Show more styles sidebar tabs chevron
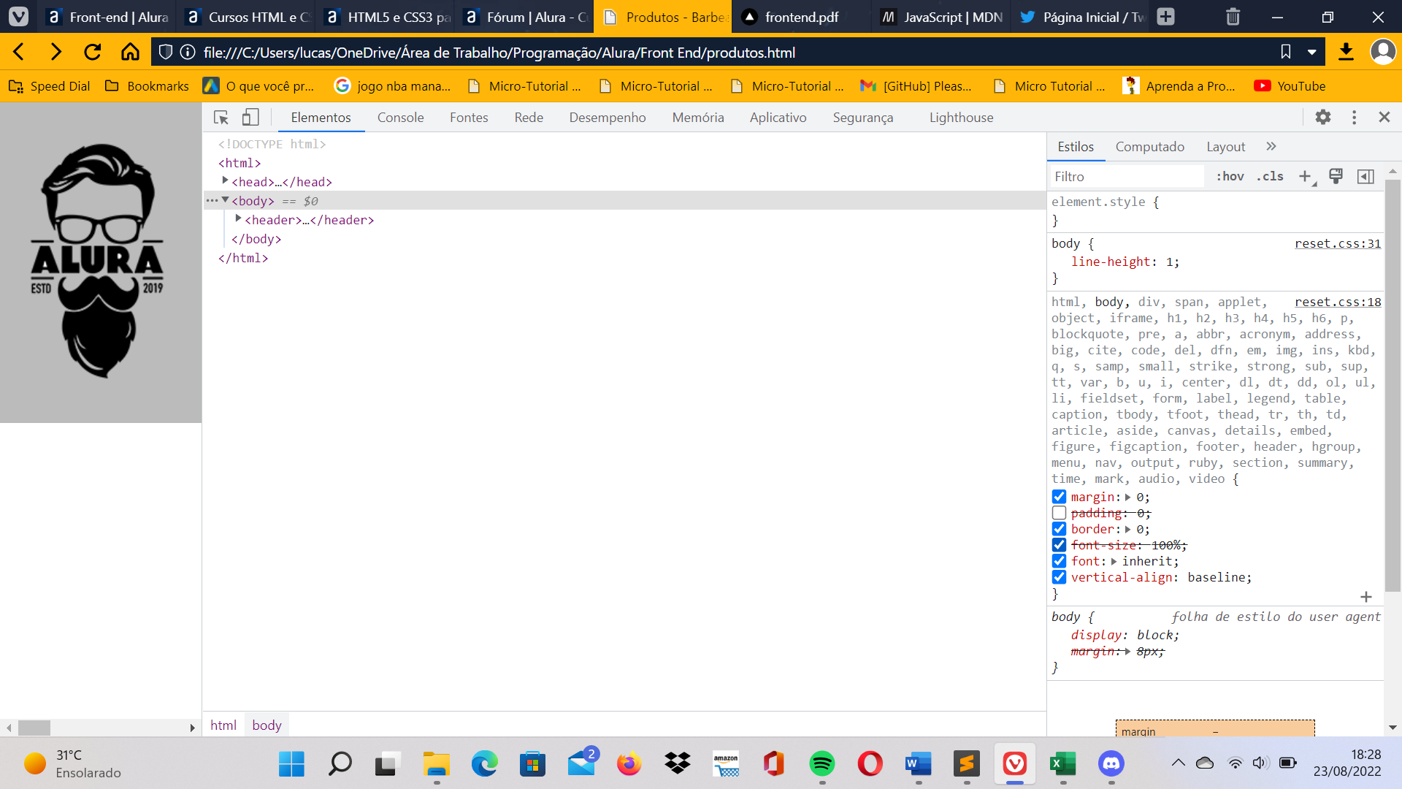1402x789 pixels. pos(1271,146)
